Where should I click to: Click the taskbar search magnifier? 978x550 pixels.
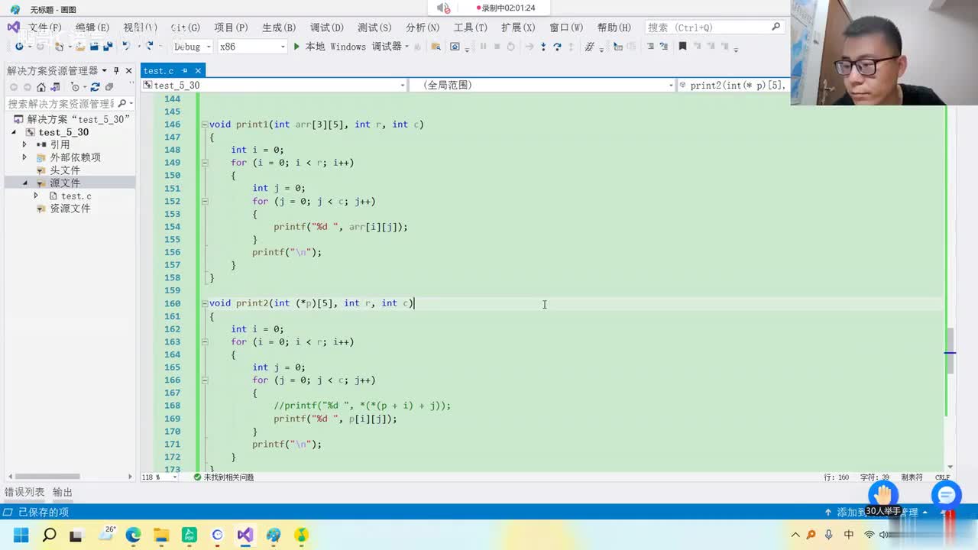pos(49,535)
